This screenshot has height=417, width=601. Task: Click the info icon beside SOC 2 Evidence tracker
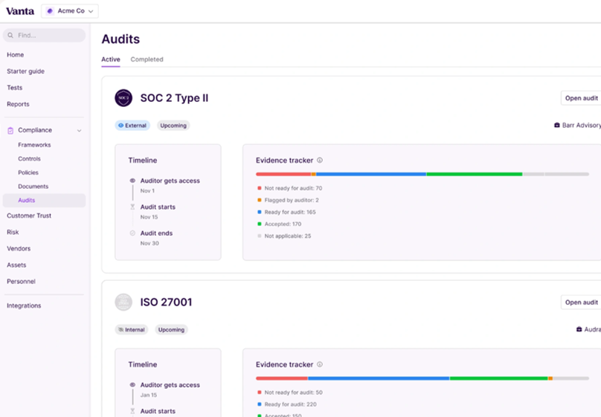click(320, 161)
